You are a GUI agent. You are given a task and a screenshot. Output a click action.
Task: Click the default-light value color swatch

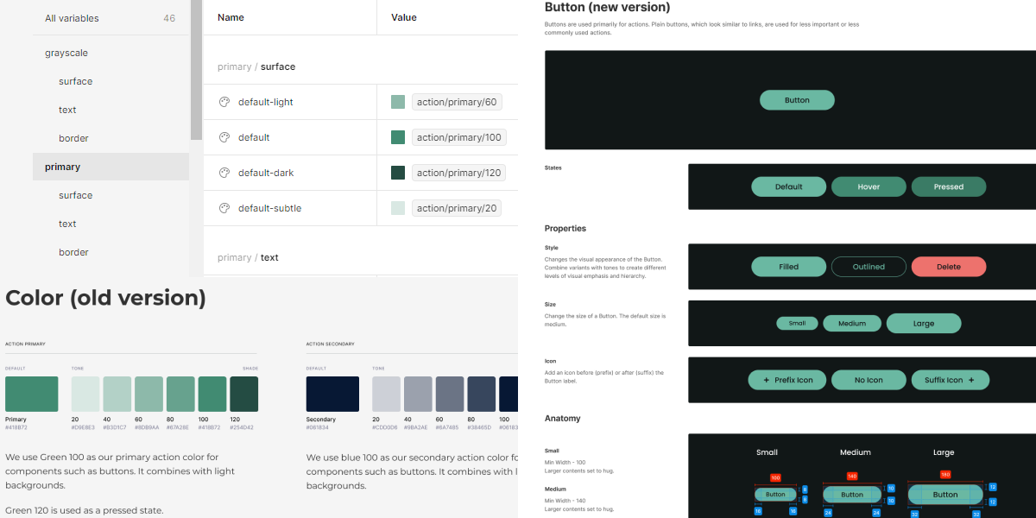398,102
